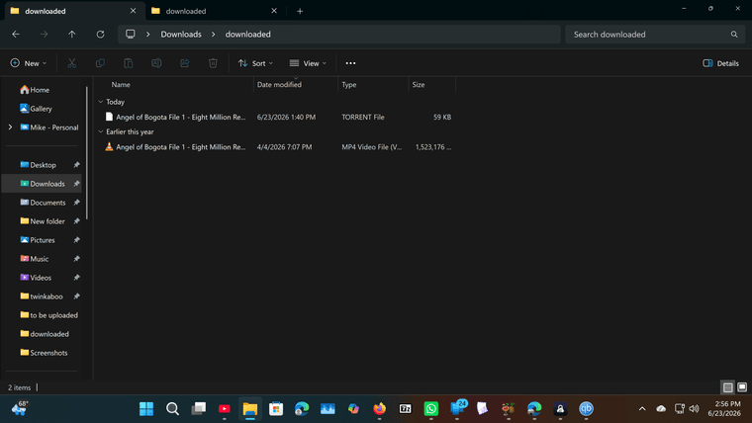Open the View dropdown
This screenshot has width=752, height=423.
click(308, 63)
